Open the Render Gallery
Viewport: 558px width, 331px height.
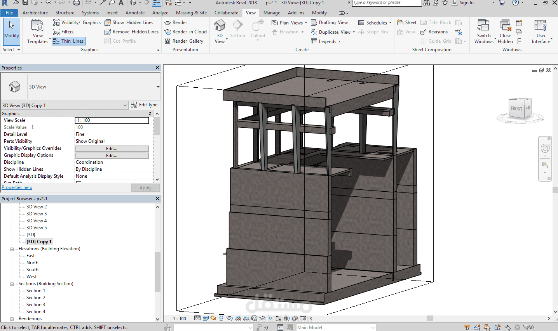point(184,41)
